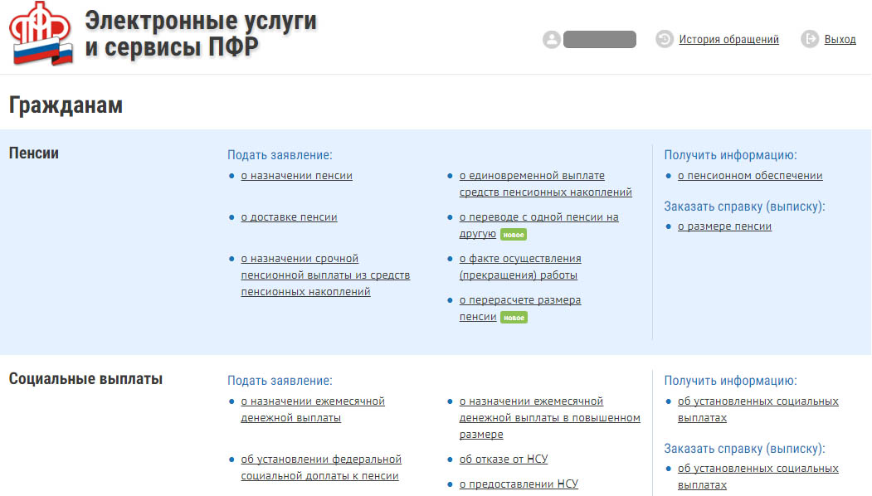Click 'Подать заявление:' in Социальные выплаты section

[x=280, y=381]
